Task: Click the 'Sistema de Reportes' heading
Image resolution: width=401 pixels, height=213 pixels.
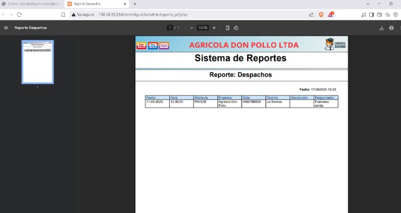Action: tap(240, 58)
